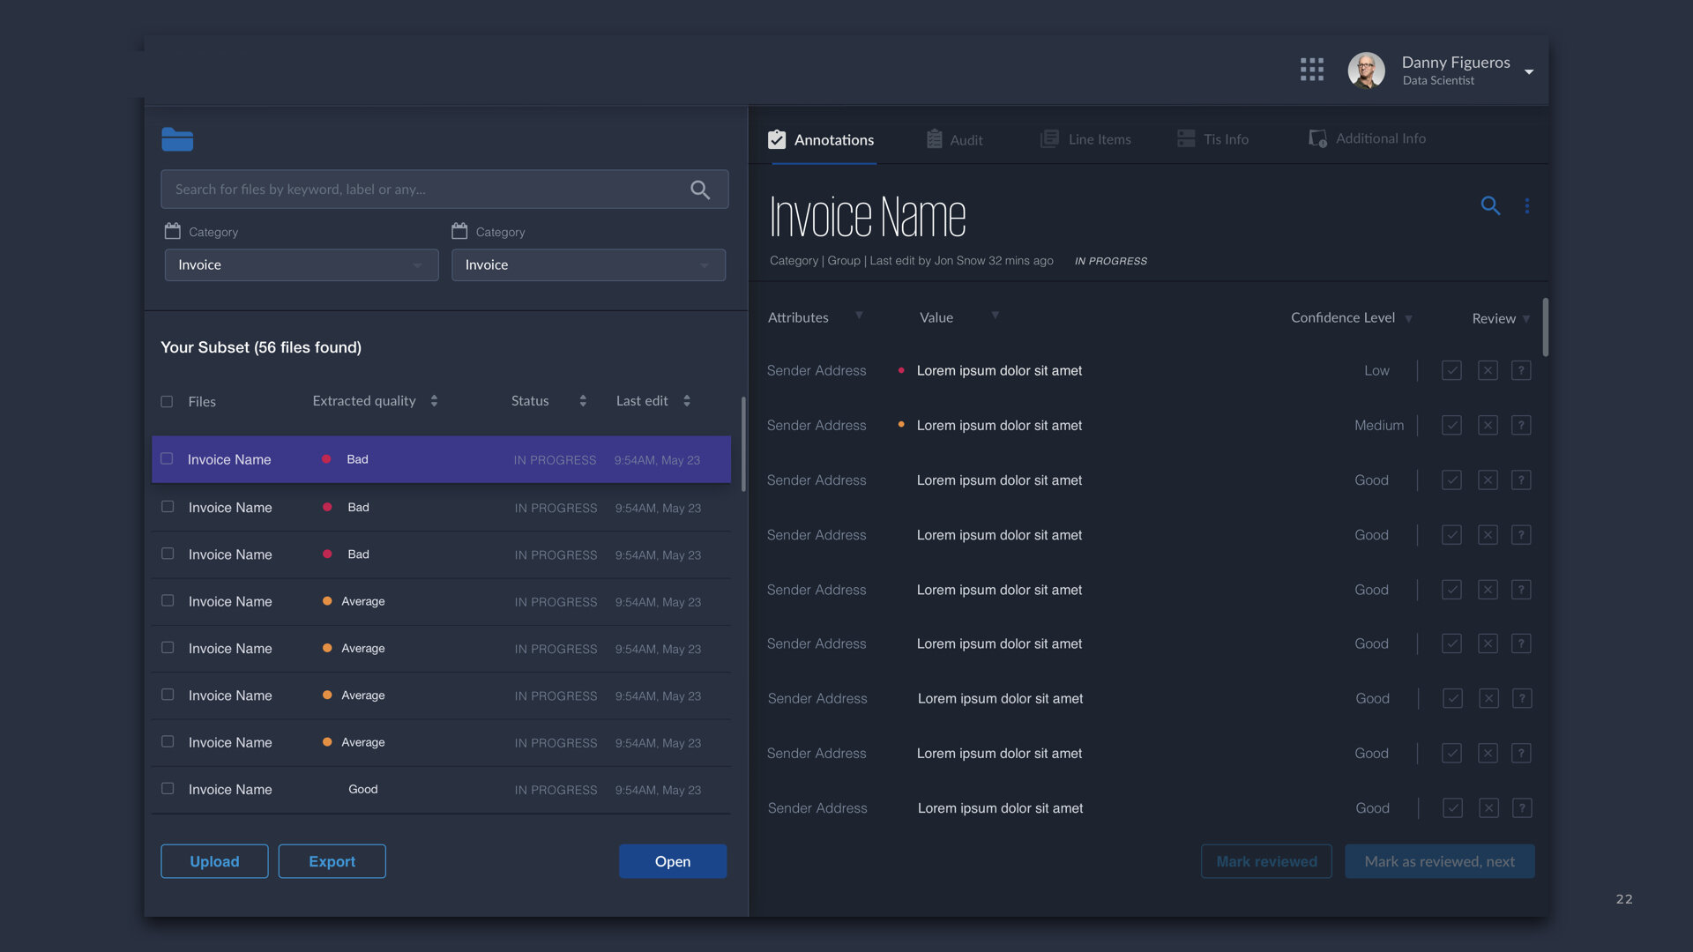Click the search magnifier in file search box
The image size is (1693, 952).
click(700, 190)
